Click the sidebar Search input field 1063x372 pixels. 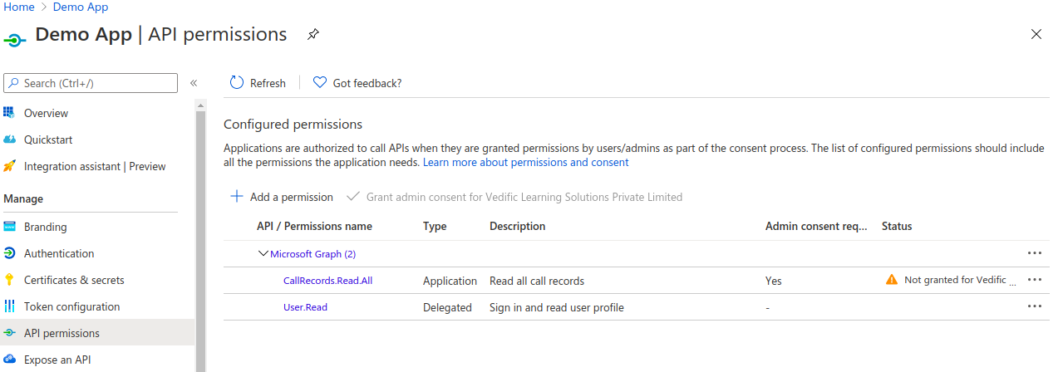(x=91, y=83)
